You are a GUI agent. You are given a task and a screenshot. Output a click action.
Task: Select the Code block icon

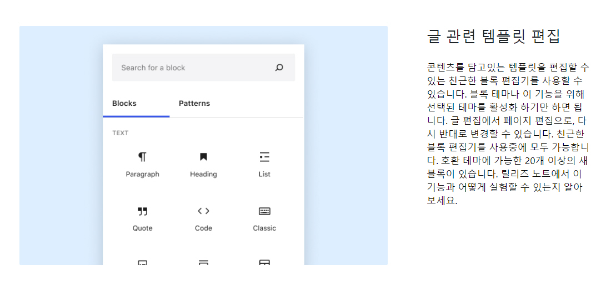click(203, 211)
